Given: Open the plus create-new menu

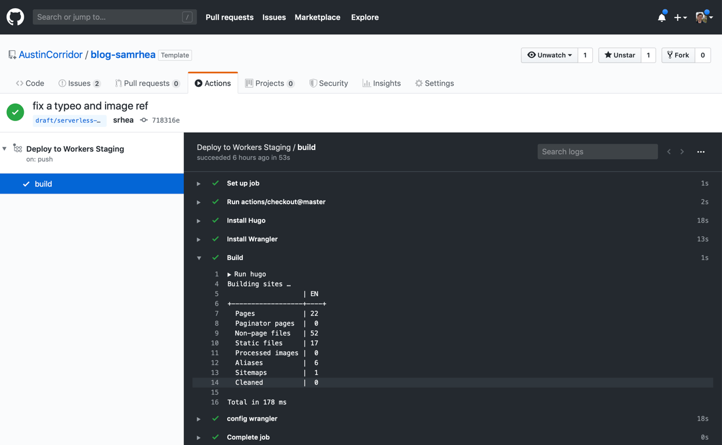Looking at the screenshot, I should pos(680,17).
